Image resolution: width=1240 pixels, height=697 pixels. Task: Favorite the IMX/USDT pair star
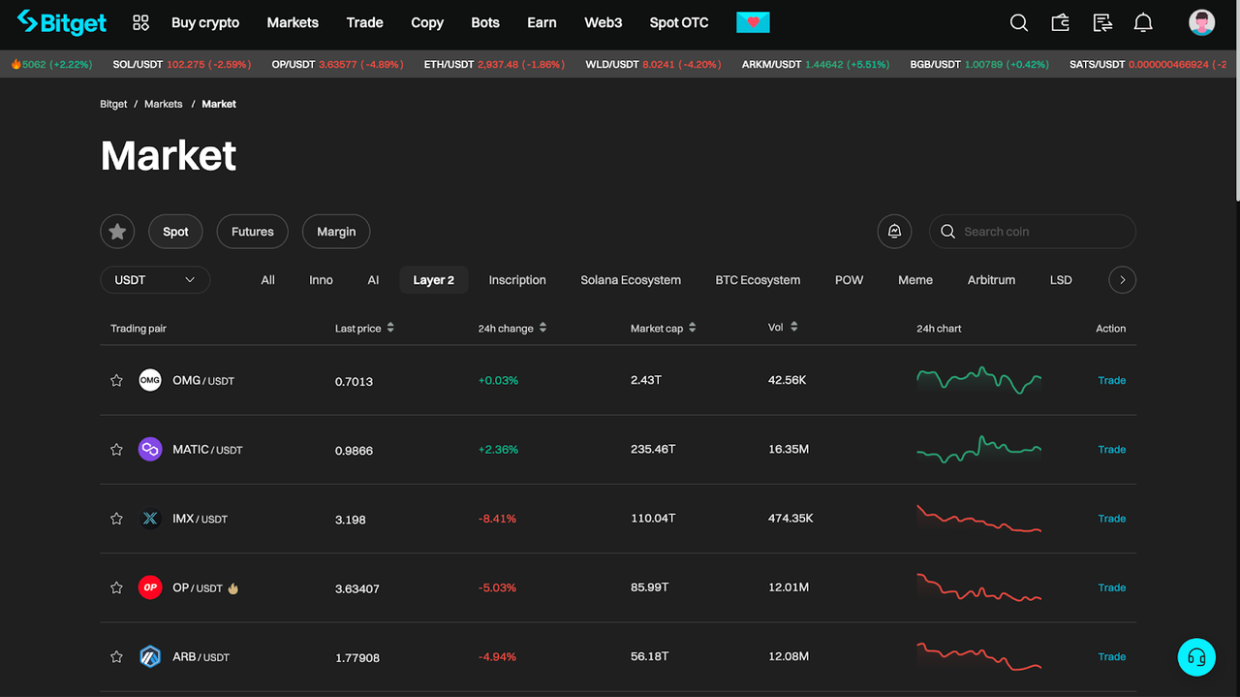click(x=116, y=519)
